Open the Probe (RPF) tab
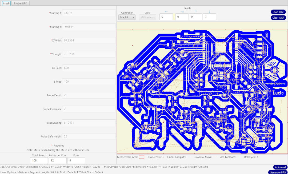This screenshot has height=174, width=288. 21,3
